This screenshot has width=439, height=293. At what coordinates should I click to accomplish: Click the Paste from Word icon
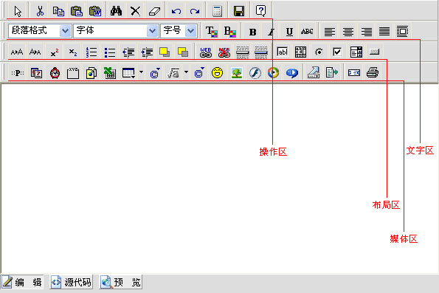95,11
